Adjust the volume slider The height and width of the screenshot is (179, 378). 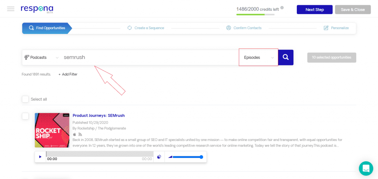[188, 157]
